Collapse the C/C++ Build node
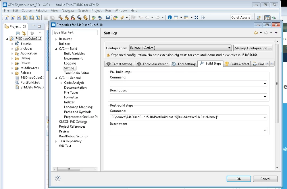Viewport: 287px width, 189px height. pyautogui.click(x=56, y=49)
